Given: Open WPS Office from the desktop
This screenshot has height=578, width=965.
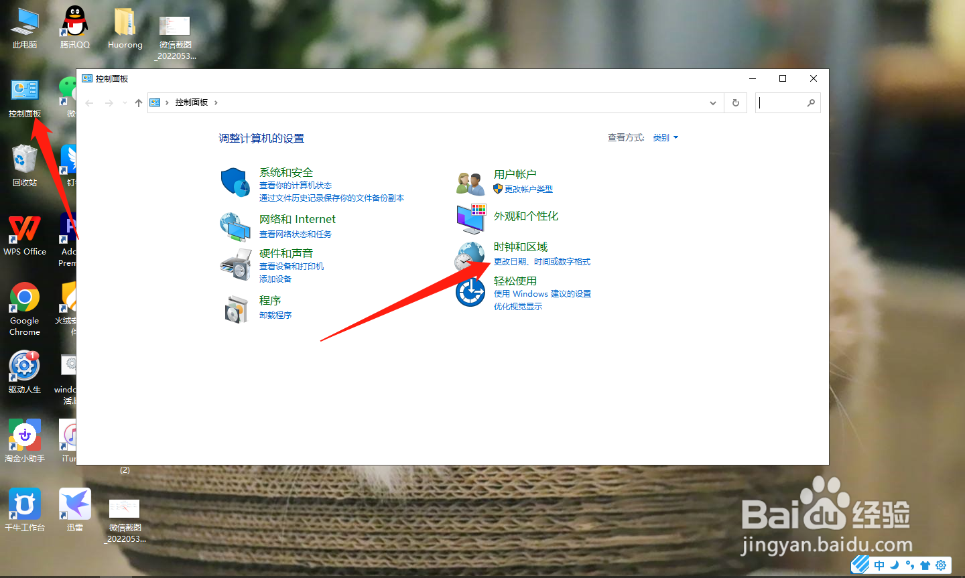Looking at the screenshot, I should tap(24, 230).
